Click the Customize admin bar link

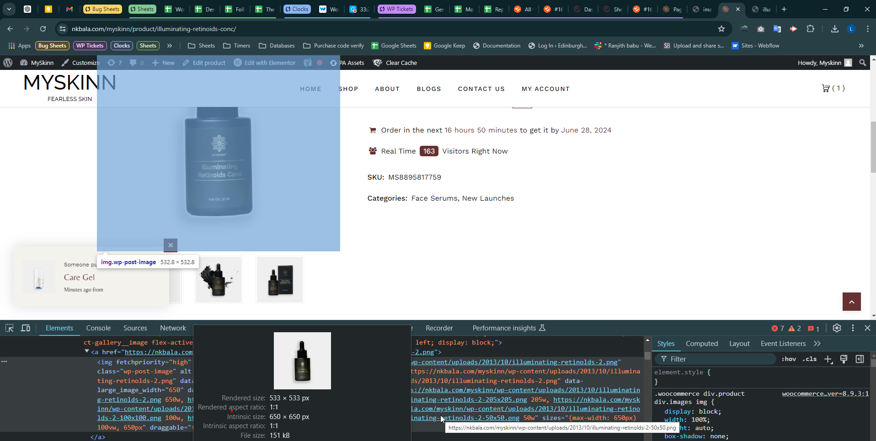pyautogui.click(x=80, y=63)
